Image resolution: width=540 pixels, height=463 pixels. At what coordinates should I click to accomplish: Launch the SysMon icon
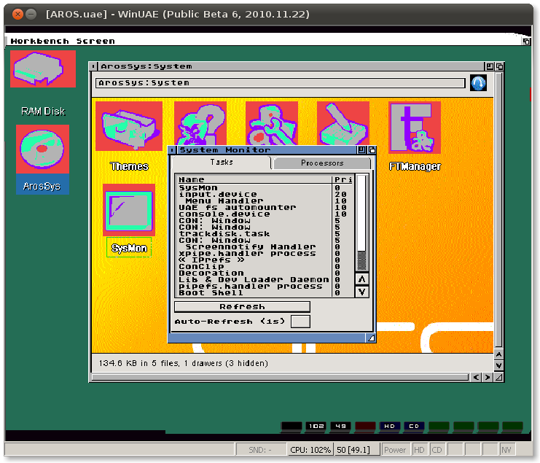click(129, 210)
